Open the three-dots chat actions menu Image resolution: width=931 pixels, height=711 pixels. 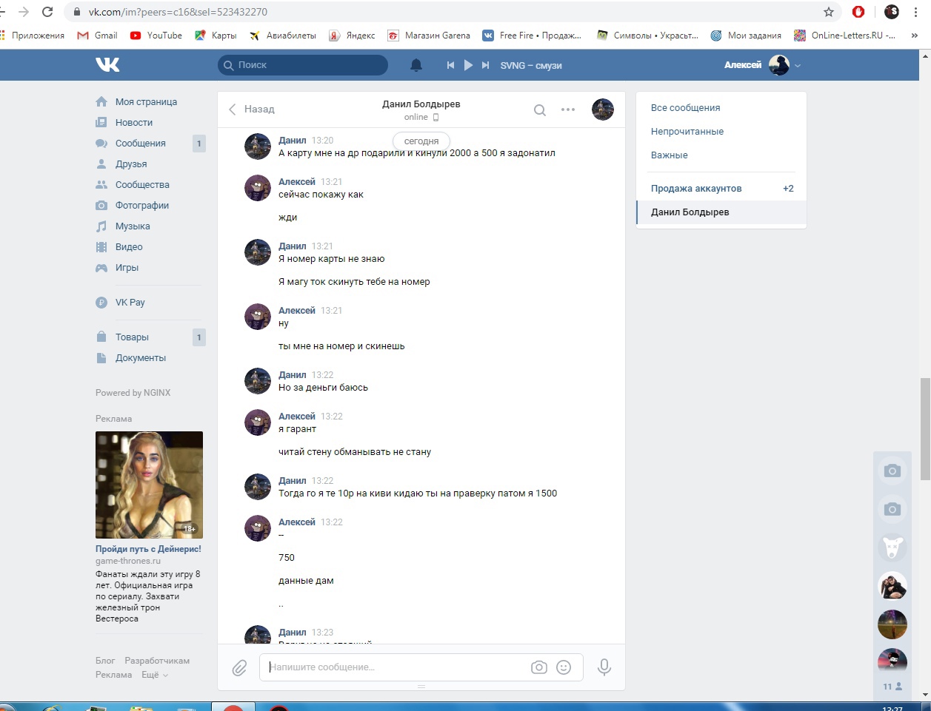click(568, 109)
